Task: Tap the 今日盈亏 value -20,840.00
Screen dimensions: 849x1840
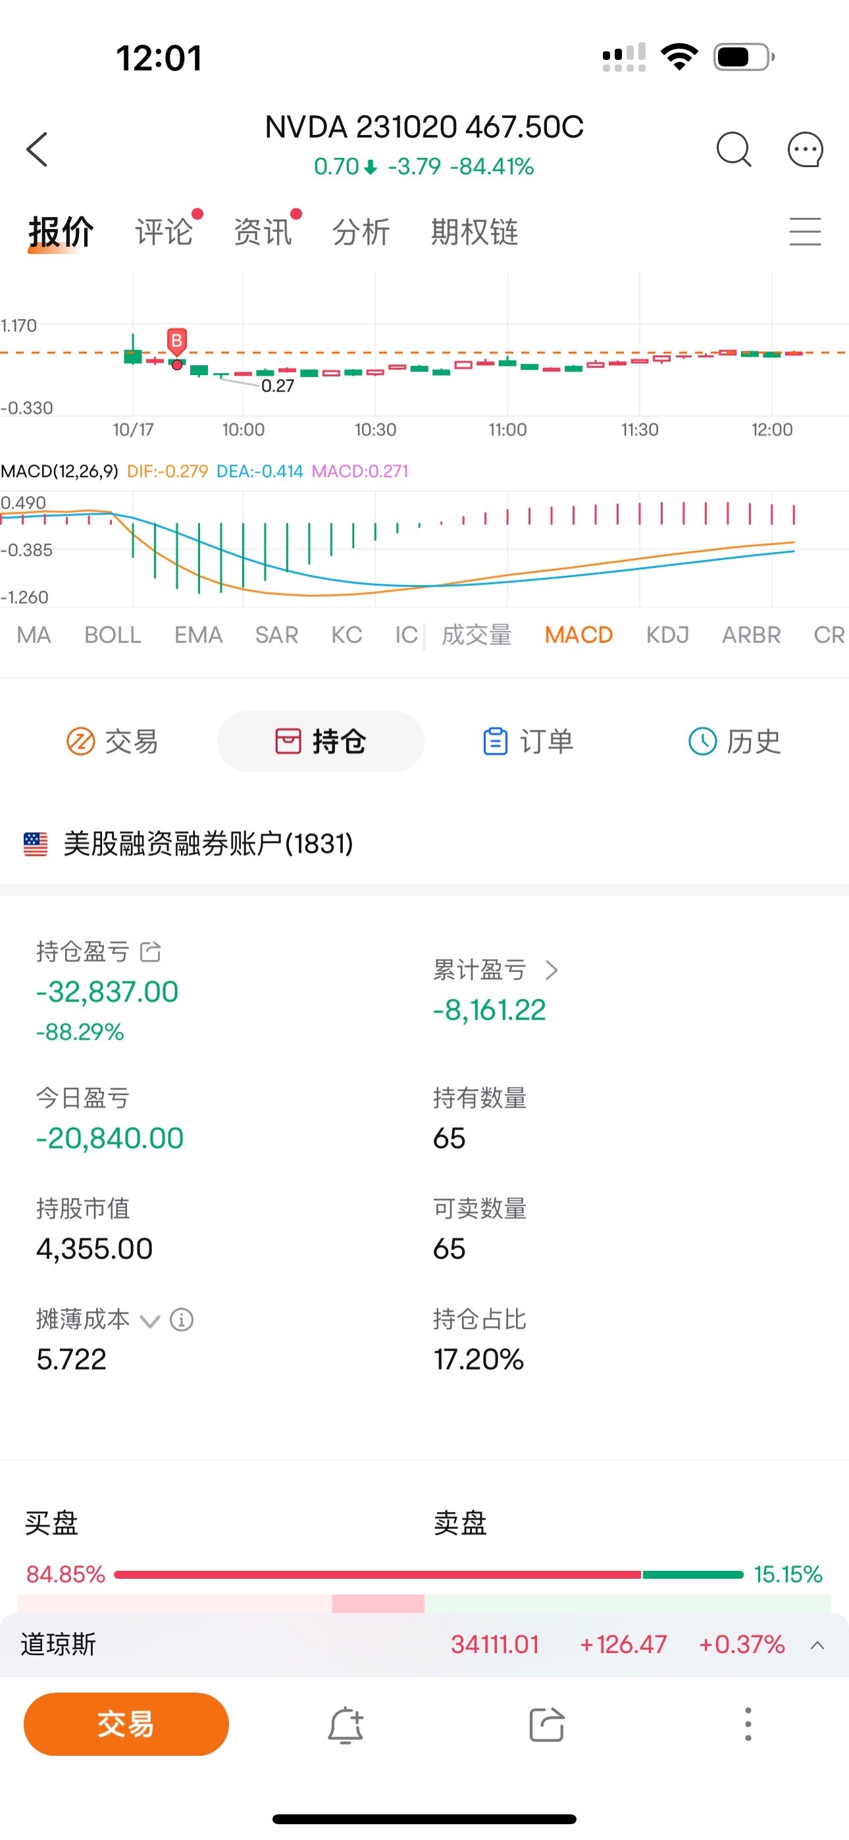Action: tap(110, 1138)
